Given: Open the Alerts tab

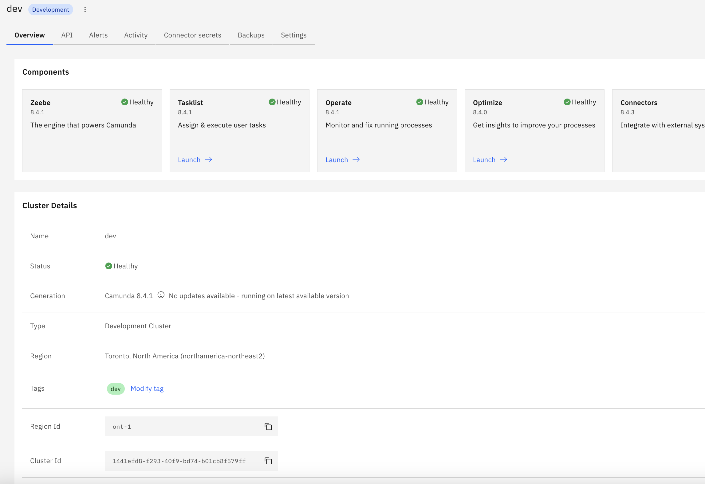Looking at the screenshot, I should click(98, 35).
